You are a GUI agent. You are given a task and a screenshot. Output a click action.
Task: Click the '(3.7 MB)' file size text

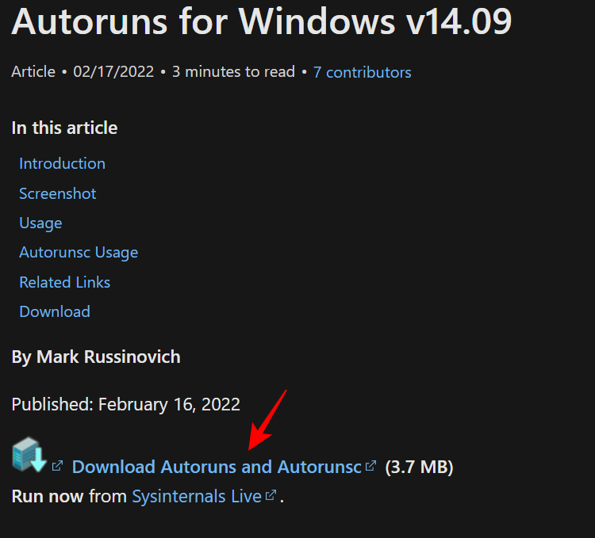coord(419,467)
